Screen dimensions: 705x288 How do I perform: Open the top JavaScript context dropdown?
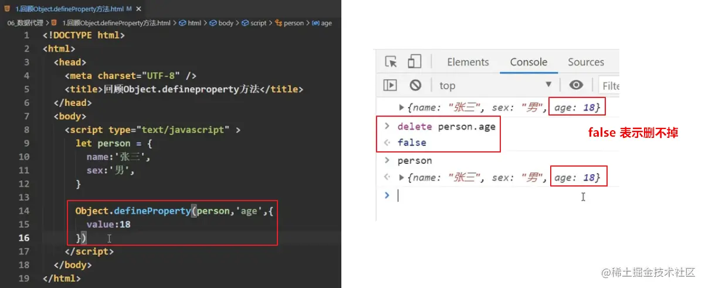[496, 85]
